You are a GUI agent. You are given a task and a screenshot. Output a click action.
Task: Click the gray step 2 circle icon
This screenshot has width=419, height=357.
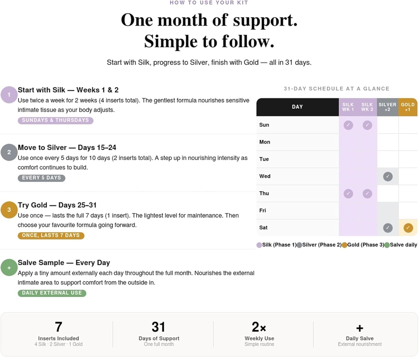pos(9,152)
